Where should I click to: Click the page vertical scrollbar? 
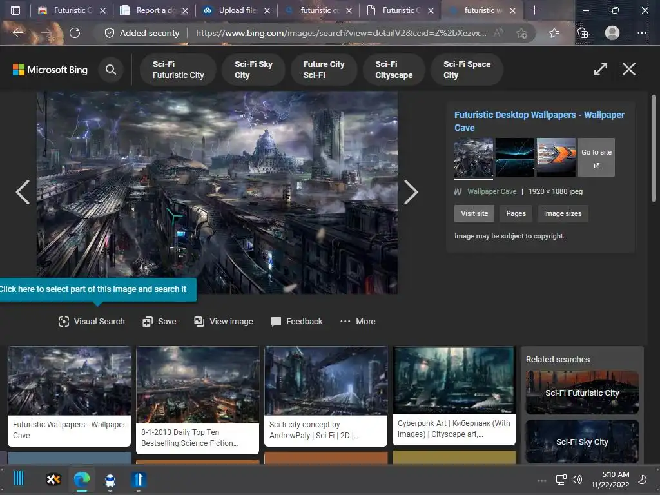(x=654, y=148)
